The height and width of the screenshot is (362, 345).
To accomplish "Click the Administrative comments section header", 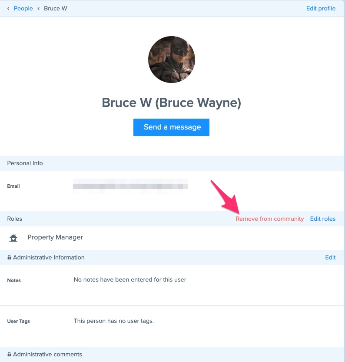I will click(172, 354).
